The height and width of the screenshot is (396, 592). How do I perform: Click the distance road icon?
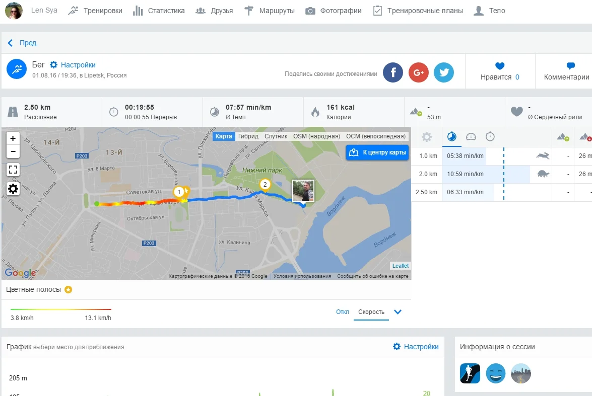(x=13, y=112)
